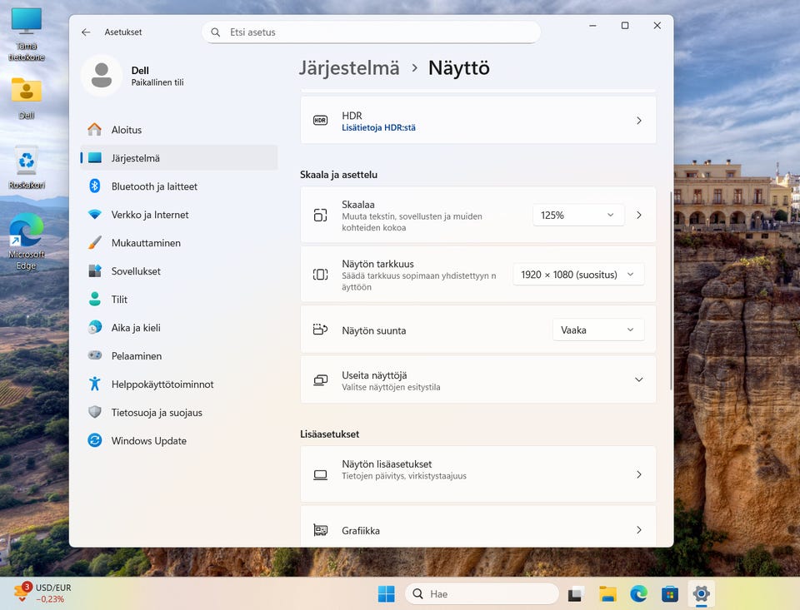Open File Explorer from the taskbar
The width and height of the screenshot is (800, 610).
pyautogui.click(x=607, y=593)
